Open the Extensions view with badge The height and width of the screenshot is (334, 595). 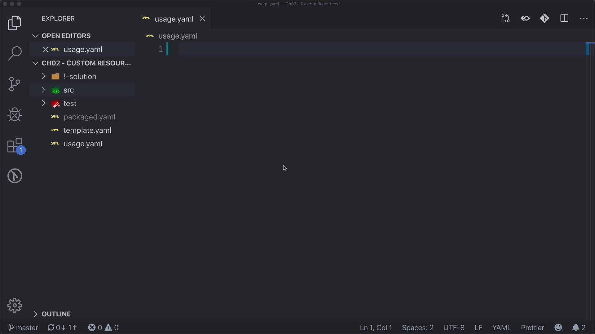[x=15, y=145]
